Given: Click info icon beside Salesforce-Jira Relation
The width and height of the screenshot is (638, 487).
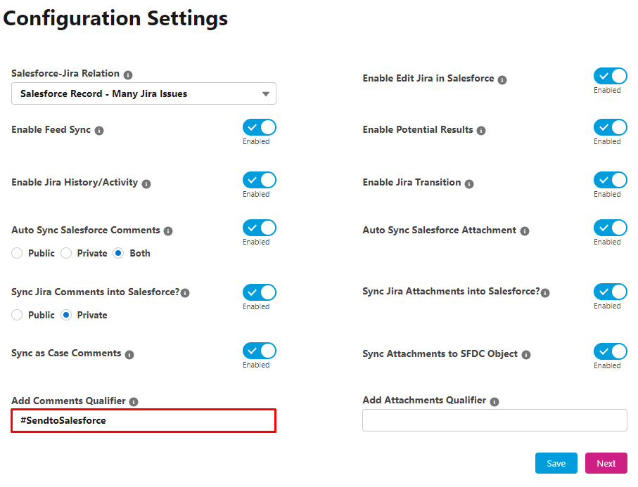Looking at the screenshot, I should (128, 74).
